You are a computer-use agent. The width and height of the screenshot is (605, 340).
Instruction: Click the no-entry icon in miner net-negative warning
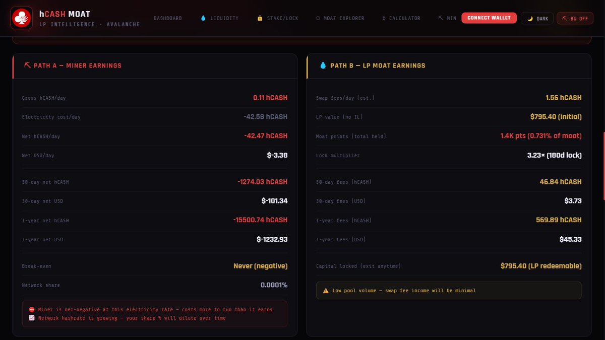tap(31, 309)
